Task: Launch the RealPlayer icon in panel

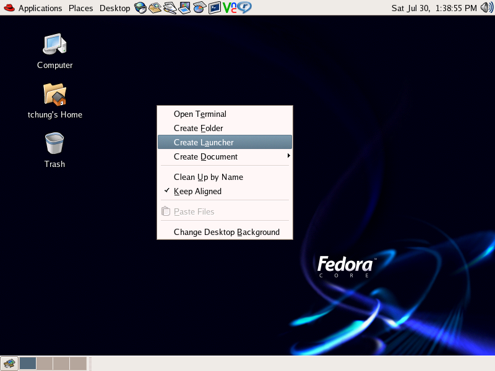Action: (244, 7)
